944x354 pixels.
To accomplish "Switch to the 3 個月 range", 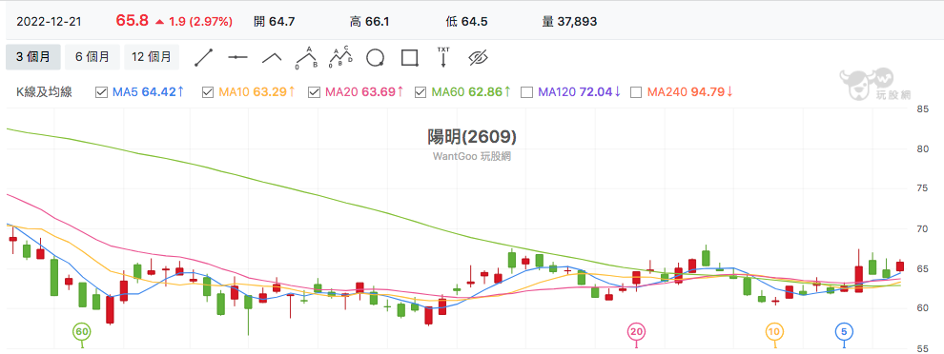I will [x=33, y=57].
